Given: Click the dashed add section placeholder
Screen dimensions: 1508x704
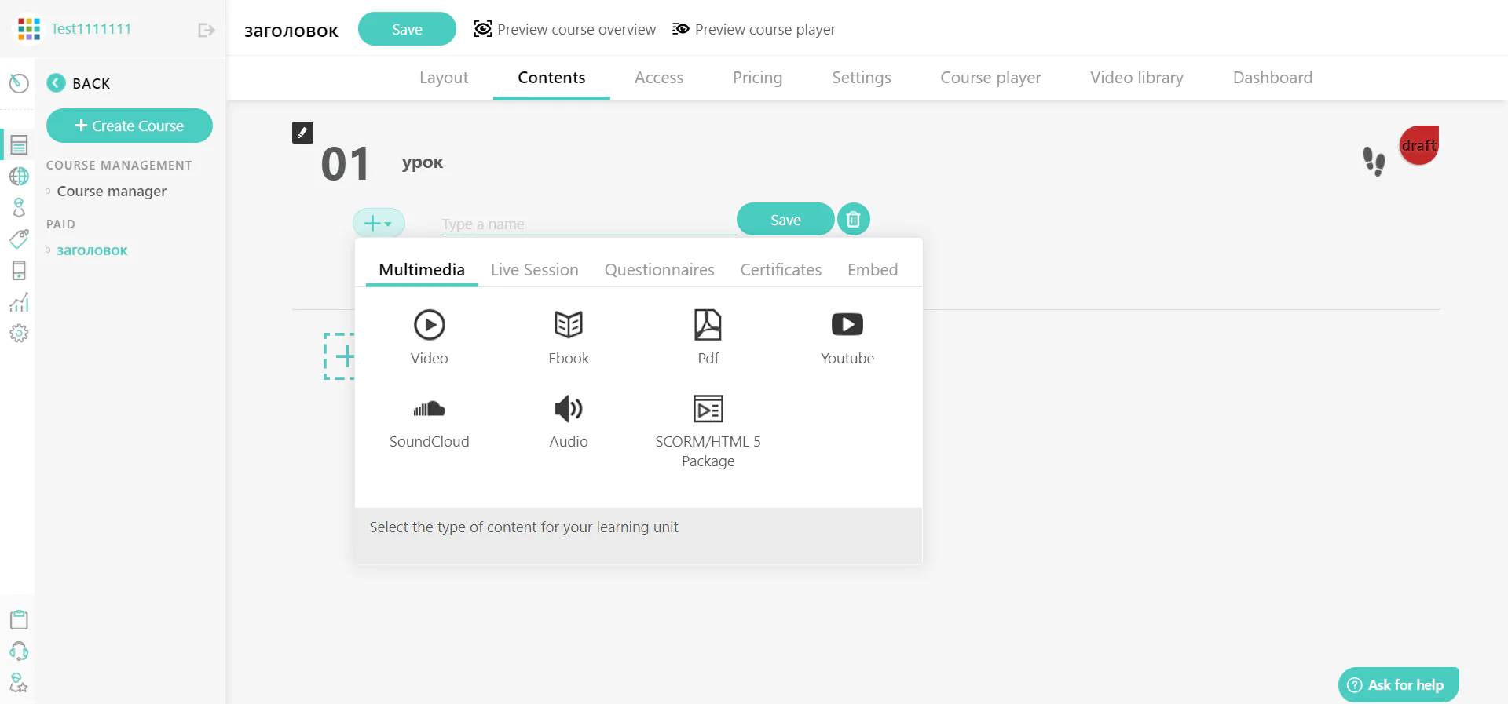Looking at the screenshot, I should pyautogui.click(x=340, y=356).
